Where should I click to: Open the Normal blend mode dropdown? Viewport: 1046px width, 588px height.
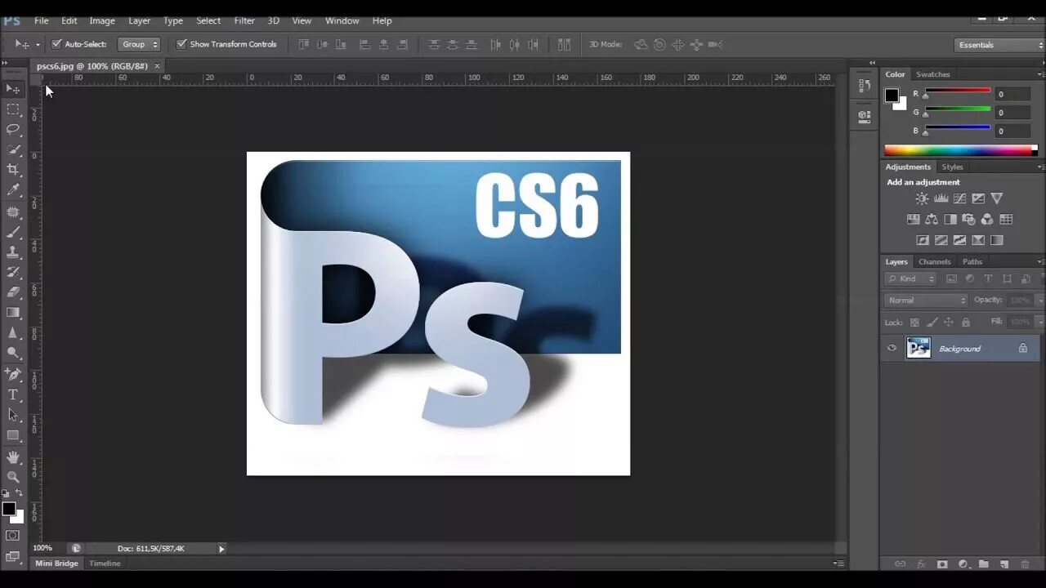coord(926,301)
